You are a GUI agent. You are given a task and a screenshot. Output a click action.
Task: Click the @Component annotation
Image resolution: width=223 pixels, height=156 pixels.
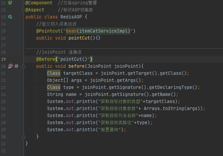coord(39,3)
